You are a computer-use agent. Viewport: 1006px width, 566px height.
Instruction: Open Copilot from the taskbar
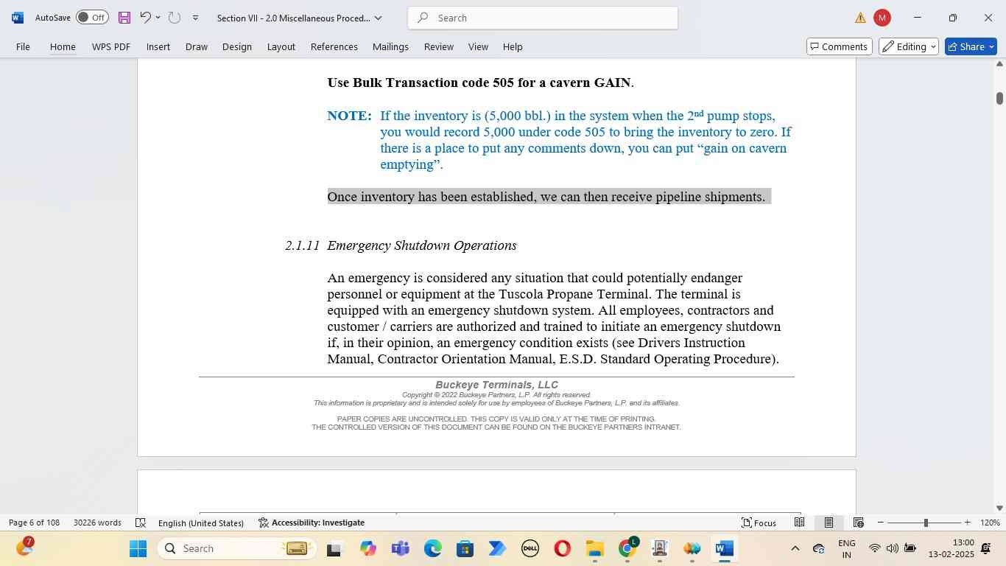[367, 548]
